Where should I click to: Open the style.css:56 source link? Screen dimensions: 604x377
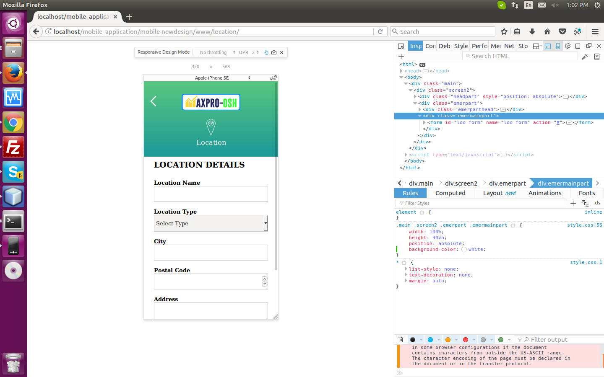pyautogui.click(x=584, y=225)
